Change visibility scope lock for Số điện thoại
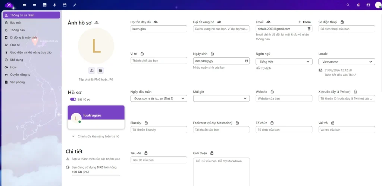The width and height of the screenshot is (382, 186). (x=342, y=22)
